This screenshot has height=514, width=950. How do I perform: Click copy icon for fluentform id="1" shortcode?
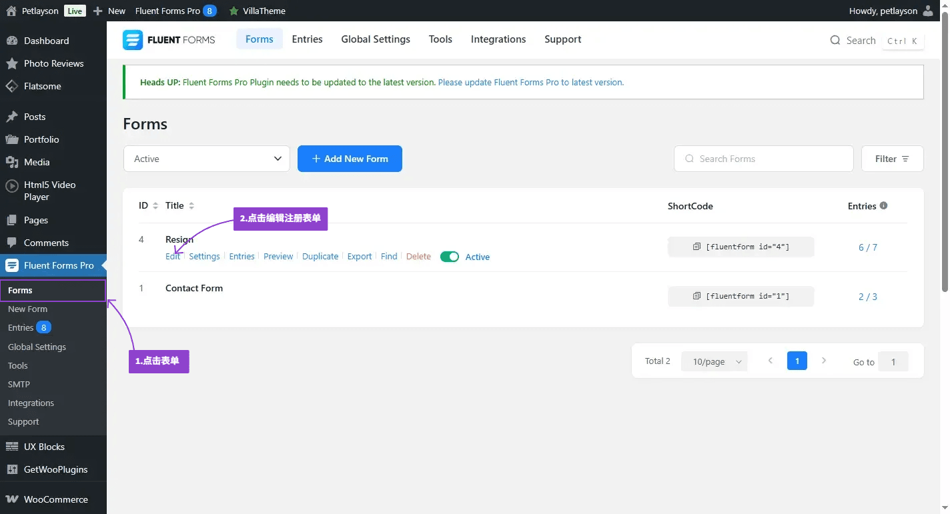tap(696, 296)
